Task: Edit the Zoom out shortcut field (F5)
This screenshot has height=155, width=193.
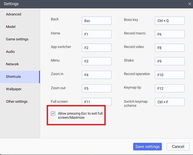Action: (x=97, y=88)
